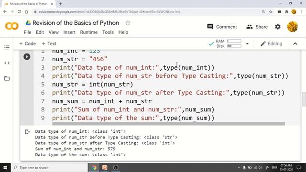This screenshot has width=306, height=172.
Task: Open the notification center icon
Action: [298, 168]
